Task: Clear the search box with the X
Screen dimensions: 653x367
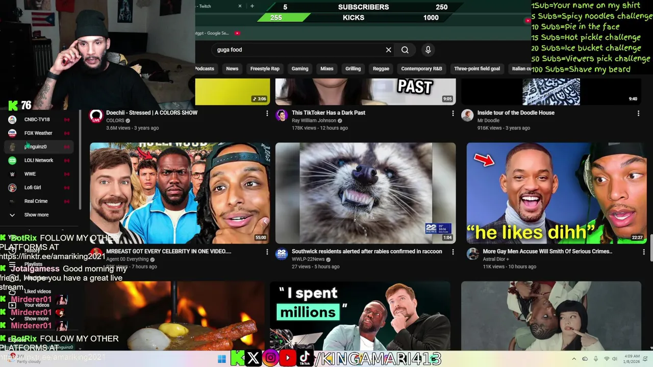Action: tap(389, 50)
